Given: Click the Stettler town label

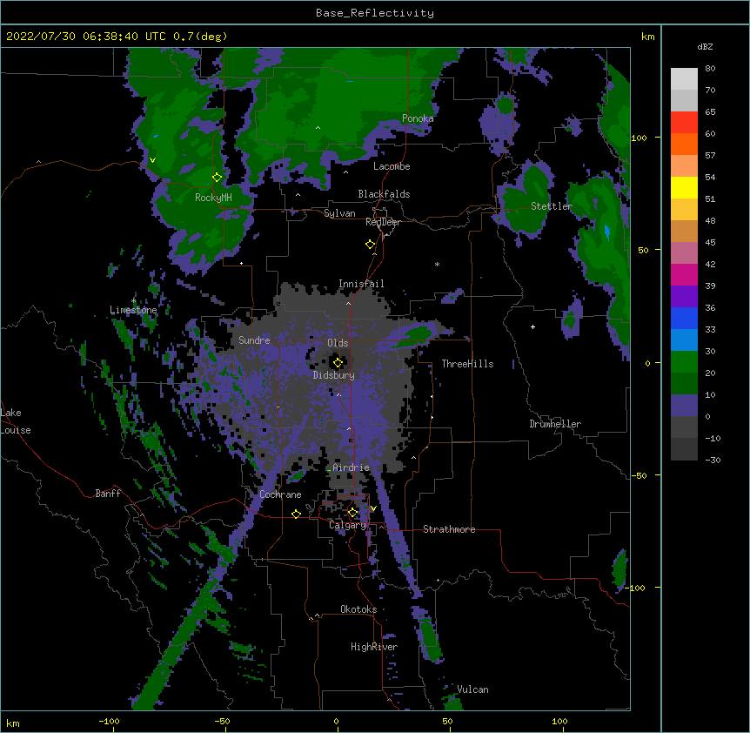Looking at the screenshot, I should coord(552,206).
